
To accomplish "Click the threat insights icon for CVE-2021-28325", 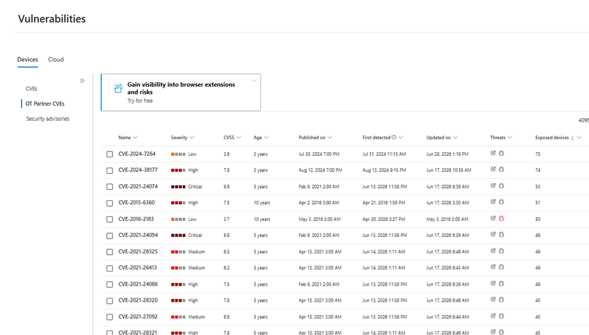I will [493, 251].
